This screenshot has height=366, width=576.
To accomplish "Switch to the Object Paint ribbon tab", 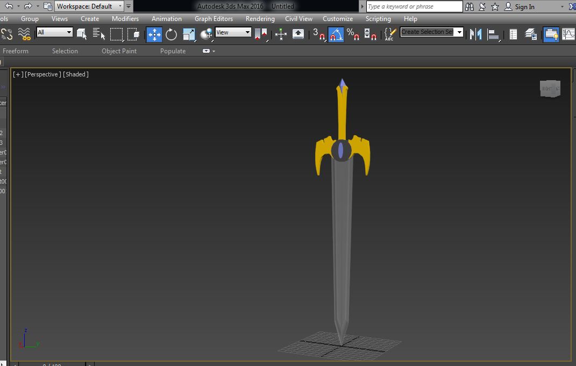I will point(119,51).
